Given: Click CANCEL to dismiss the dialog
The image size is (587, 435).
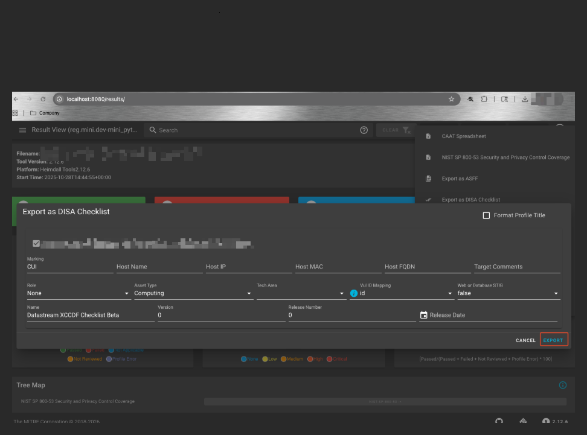Looking at the screenshot, I should point(525,340).
